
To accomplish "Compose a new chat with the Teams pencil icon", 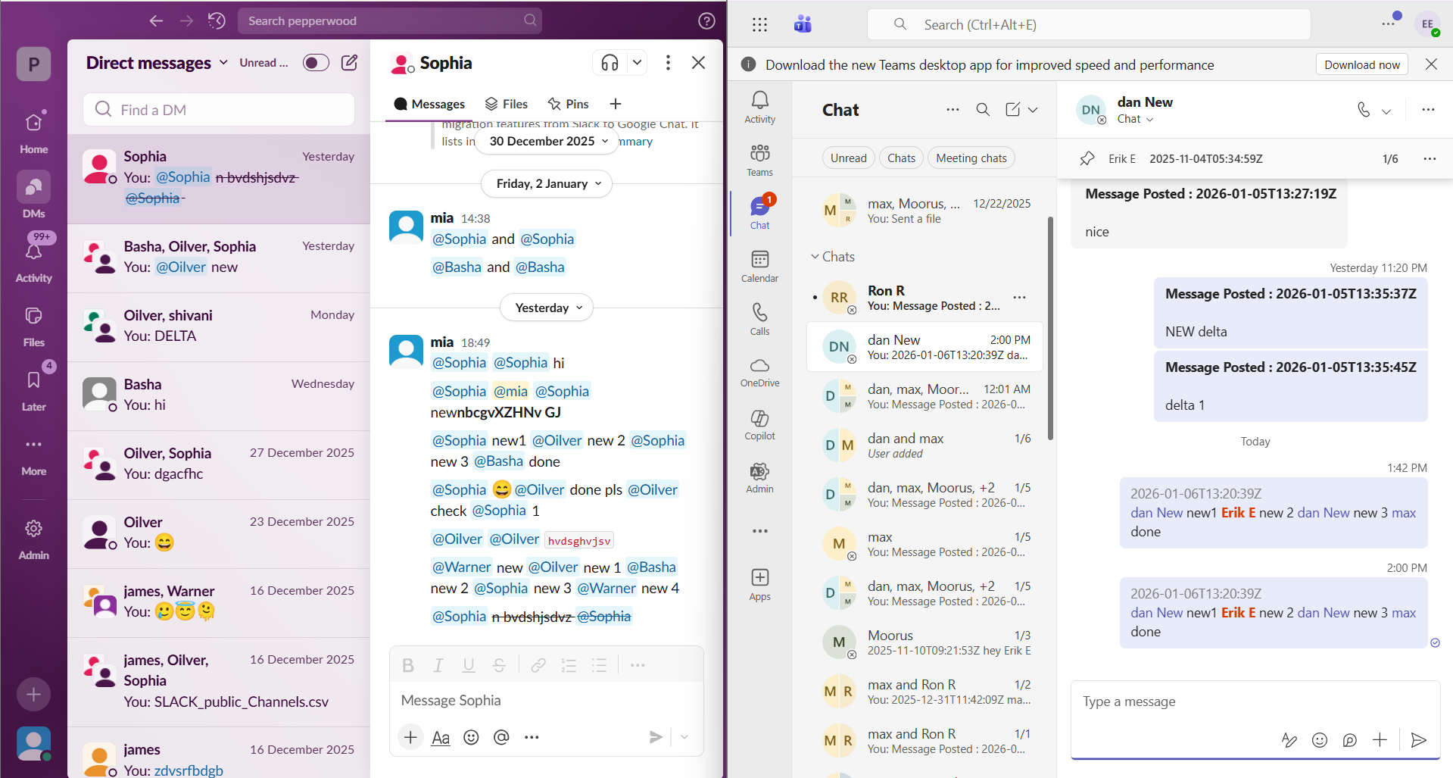I will pyautogui.click(x=1013, y=109).
